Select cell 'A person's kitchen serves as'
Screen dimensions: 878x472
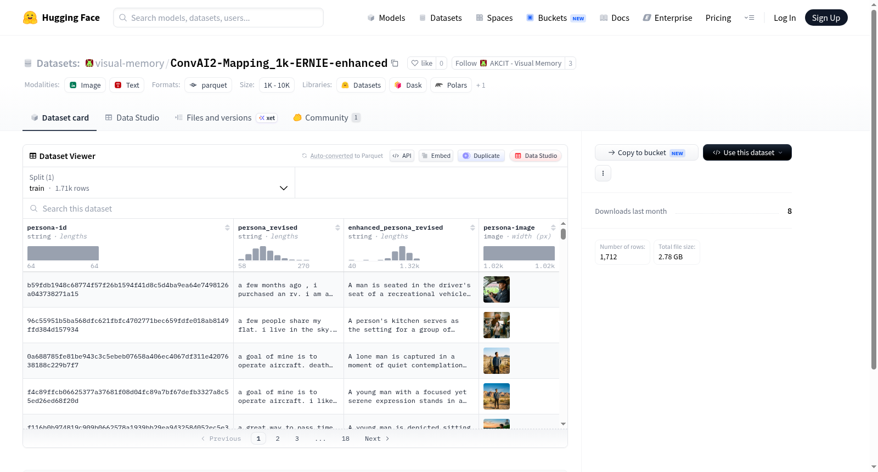(411, 325)
